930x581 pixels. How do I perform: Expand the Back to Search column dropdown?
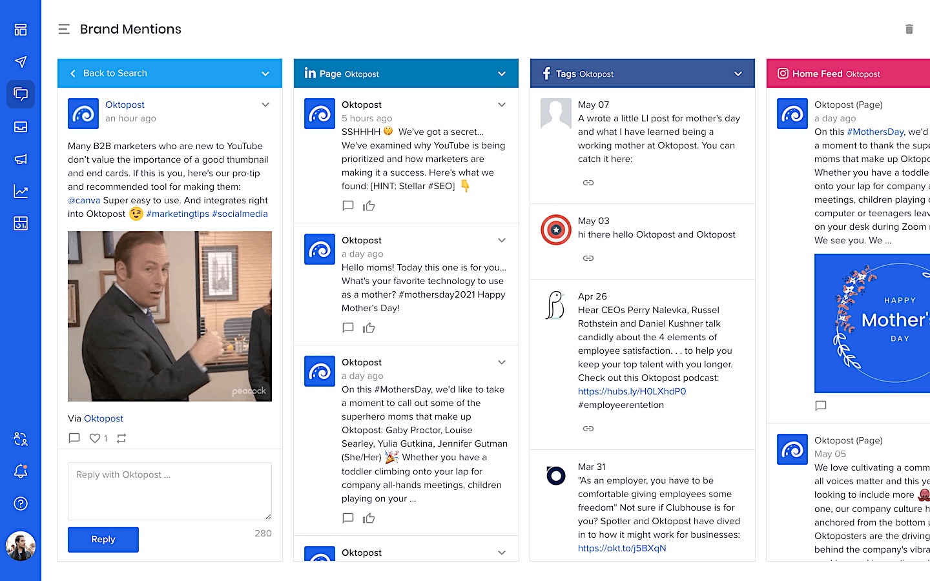click(265, 73)
